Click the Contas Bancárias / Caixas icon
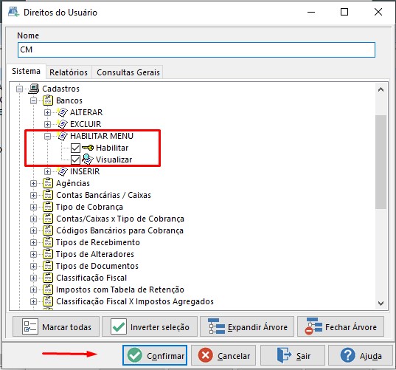The width and height of the screenshot is (396, 370). [x=48, y=195]
